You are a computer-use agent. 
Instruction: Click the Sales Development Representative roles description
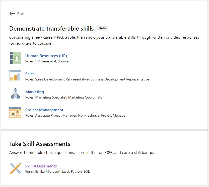point(87,79)
